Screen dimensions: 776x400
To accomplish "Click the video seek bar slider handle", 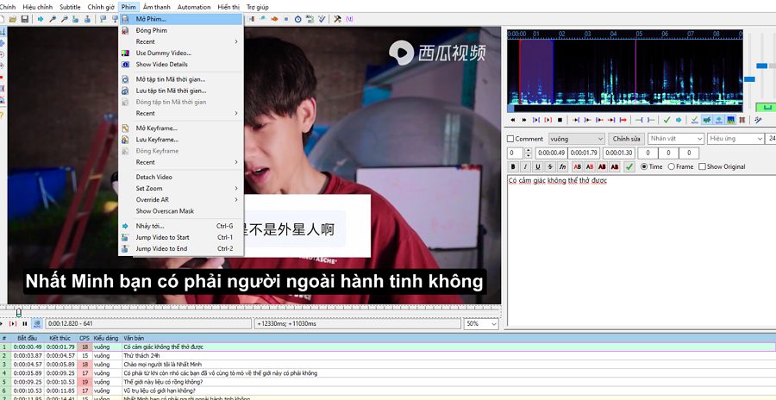I will pyautogui.click(x=18, y=312).
